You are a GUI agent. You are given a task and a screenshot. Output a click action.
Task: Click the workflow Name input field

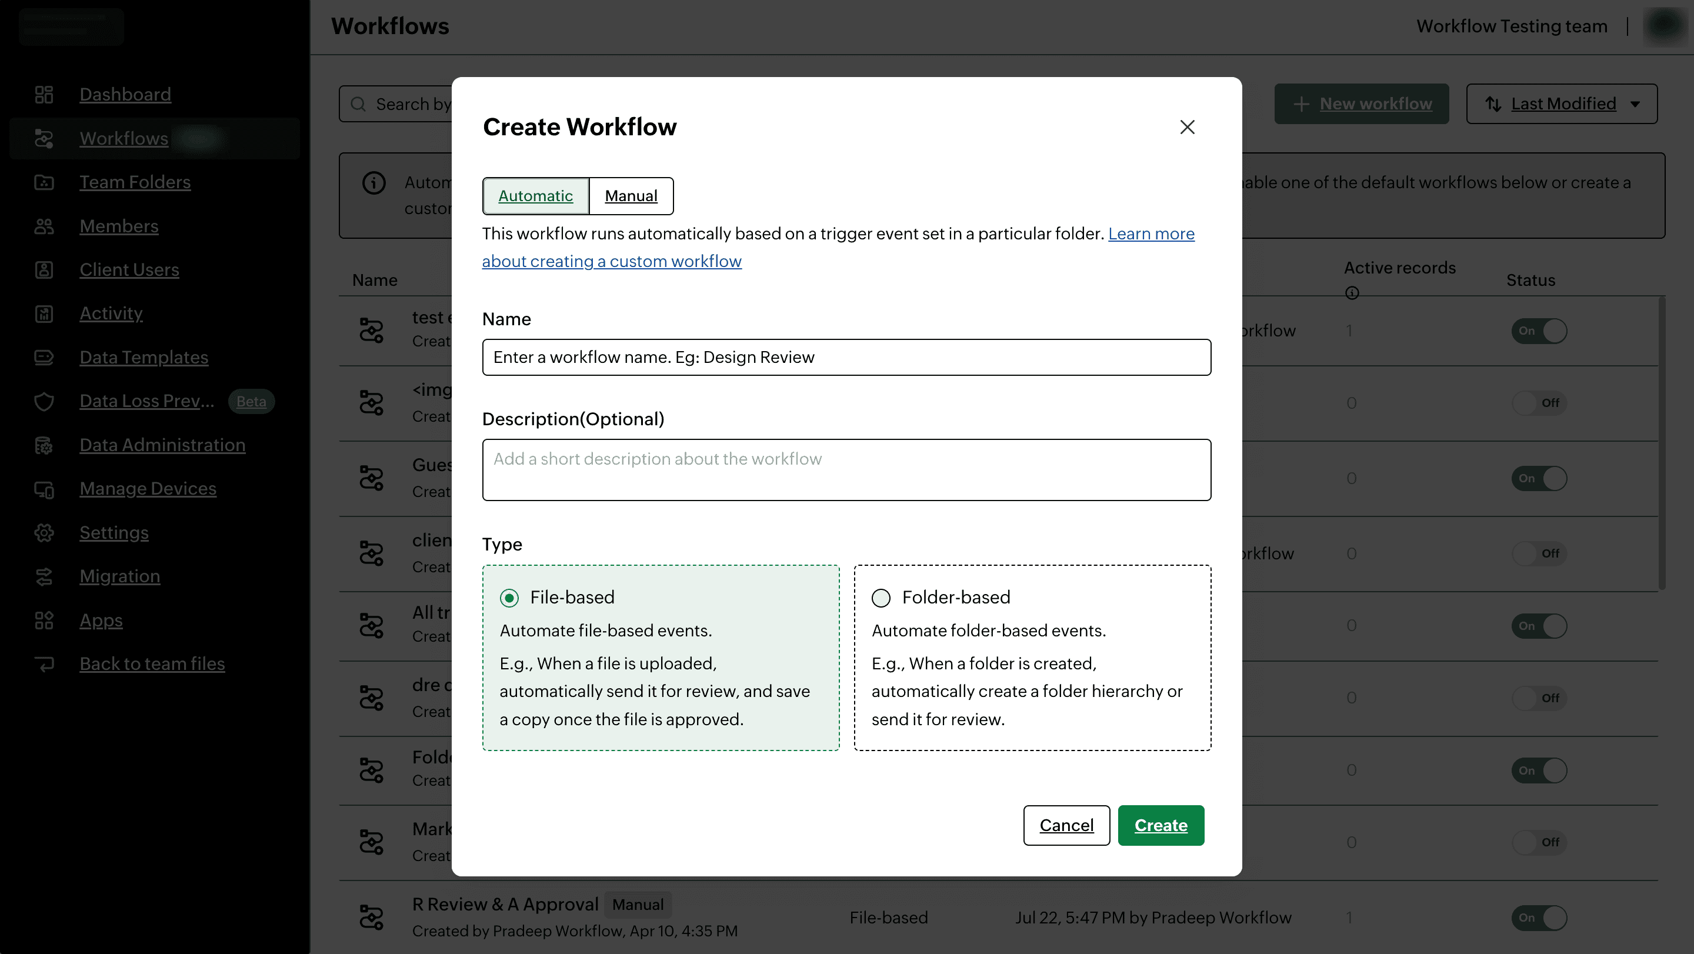point(846,357)
